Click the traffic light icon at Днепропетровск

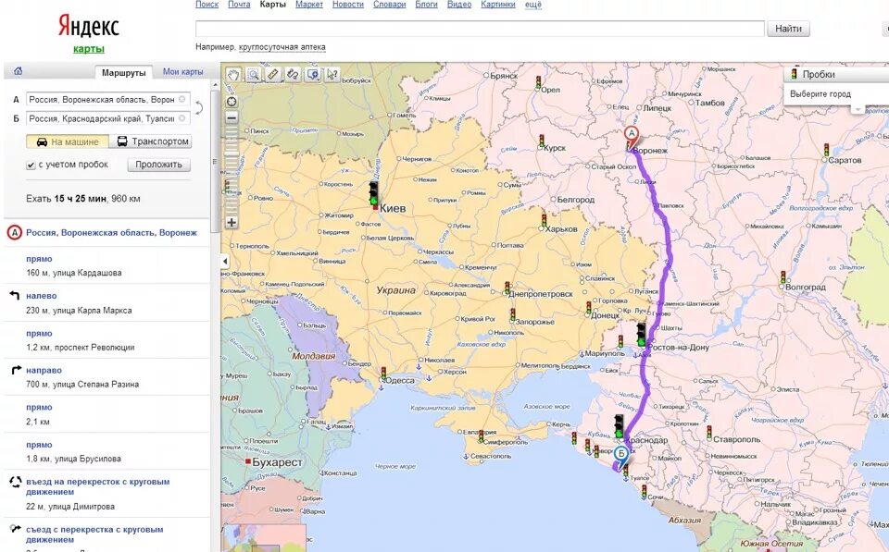[x=507, y=288]
